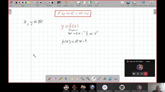165x92 pixels.
Task: Select the pink Eraser tool
Action: click(55, 79)
